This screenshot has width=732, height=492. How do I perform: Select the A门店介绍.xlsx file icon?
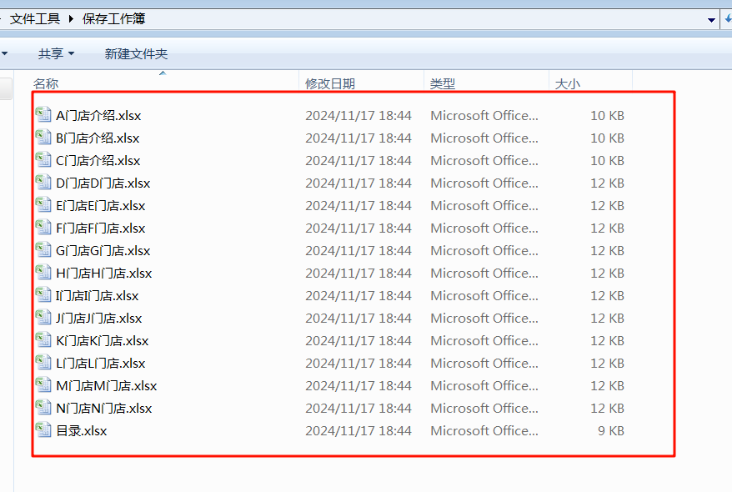(43, 115)
